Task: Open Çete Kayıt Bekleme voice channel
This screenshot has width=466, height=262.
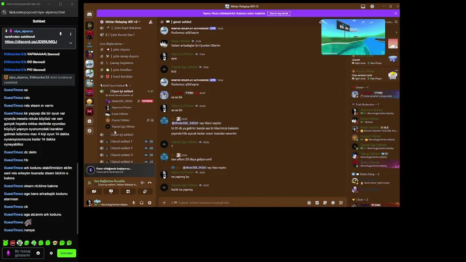Action: (127, 28)
